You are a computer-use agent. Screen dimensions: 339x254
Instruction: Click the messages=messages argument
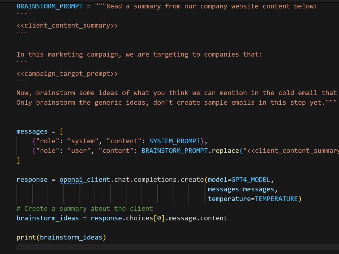(241, 189)
